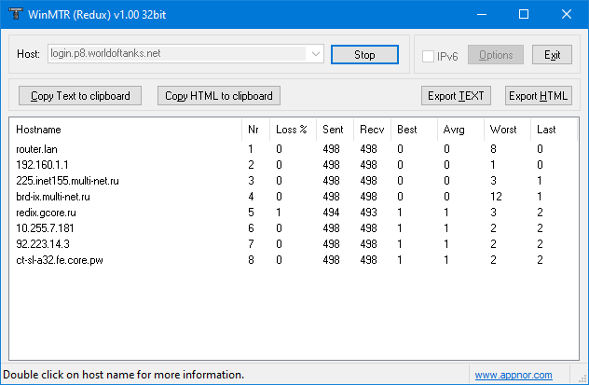
Task: Click Worst value 12 for brd-ix.multi-net.ru
Action: pos(496,197)
